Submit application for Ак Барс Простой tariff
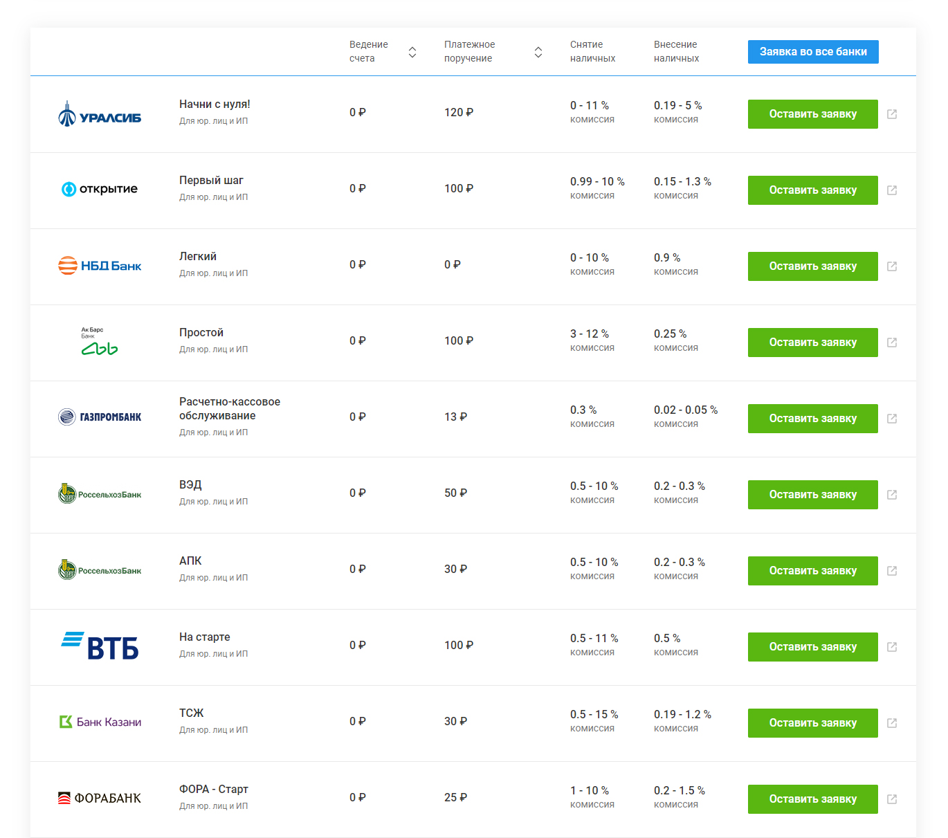Image resolution: width=948 pixels, height=838 pixels. click(x=812, y=343)
